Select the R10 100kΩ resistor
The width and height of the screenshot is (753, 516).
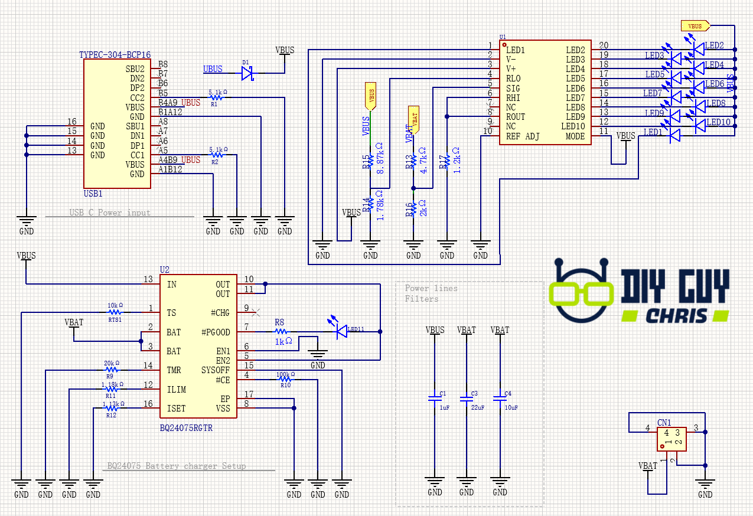coord(285,380)
